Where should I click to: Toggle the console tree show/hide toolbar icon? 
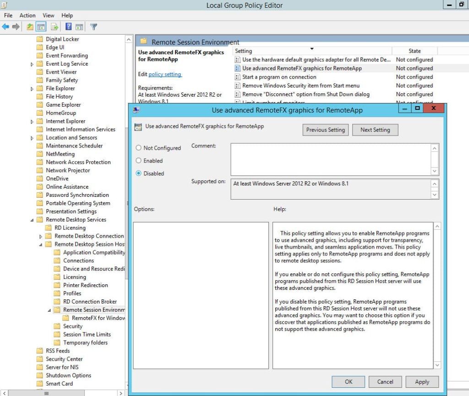pyautogui.click(x=41, y=27)
